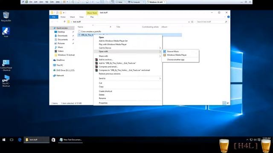Click the Search test stuff field

pyautogui.click(x=212, y=22)
